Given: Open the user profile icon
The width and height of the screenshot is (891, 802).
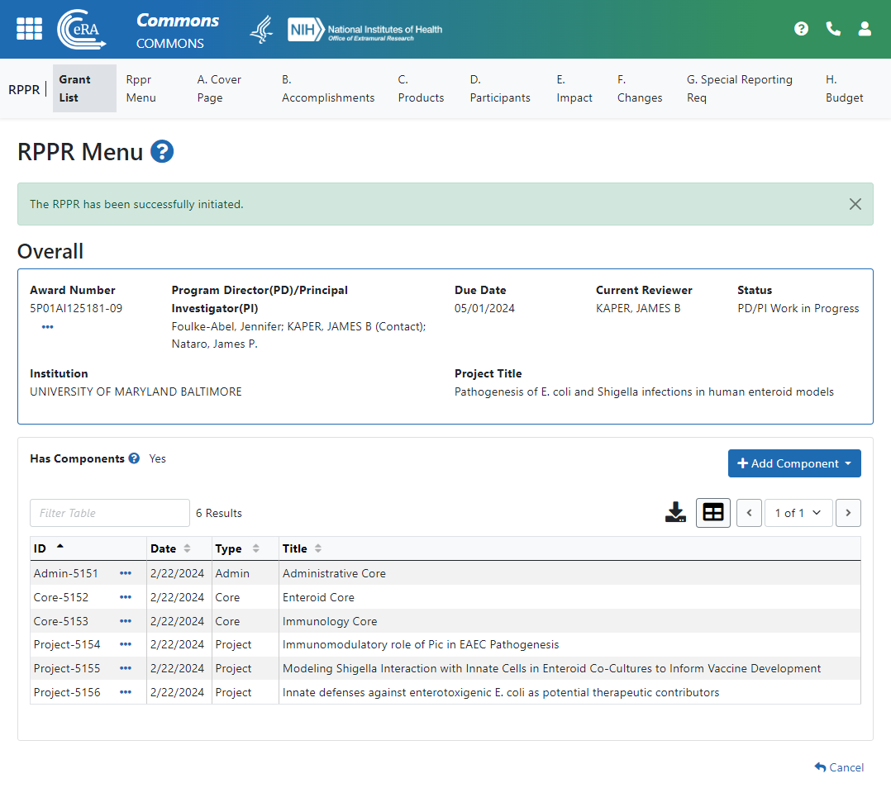Looking at the screenshot, I should coord(865,29).
